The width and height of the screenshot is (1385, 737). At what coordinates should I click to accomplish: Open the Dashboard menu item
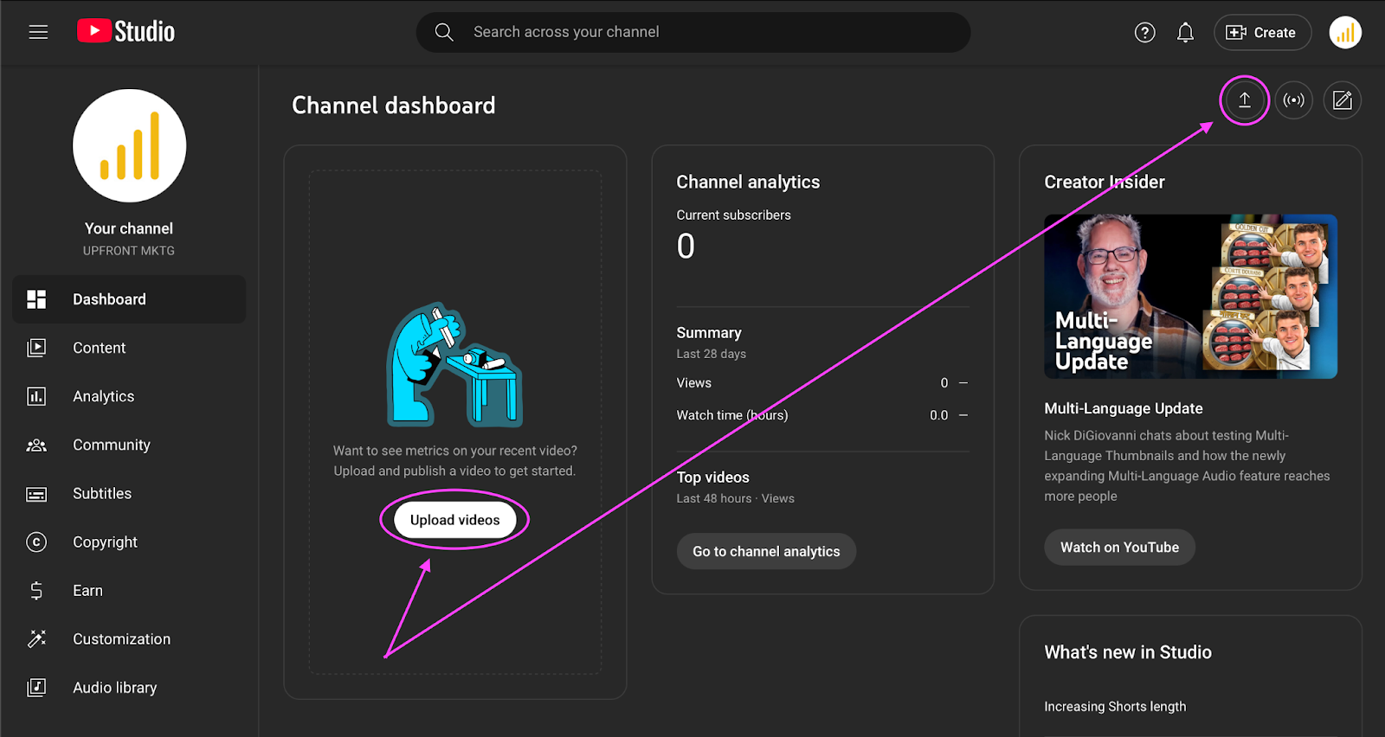(129, 299)
